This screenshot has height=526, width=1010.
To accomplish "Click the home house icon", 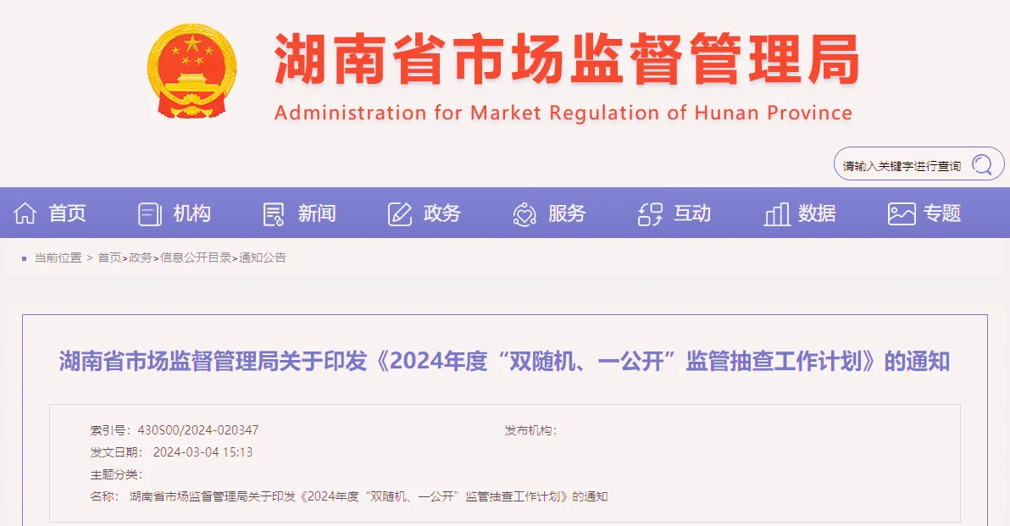I will (25, 213).
